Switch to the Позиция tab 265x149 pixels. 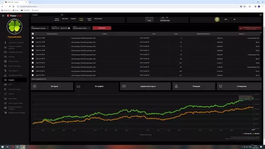[194, 86]
